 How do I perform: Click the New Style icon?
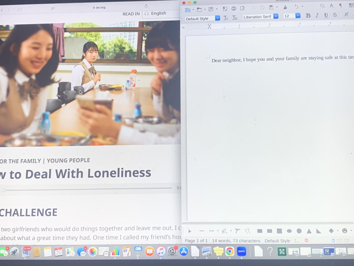point(235,18)
